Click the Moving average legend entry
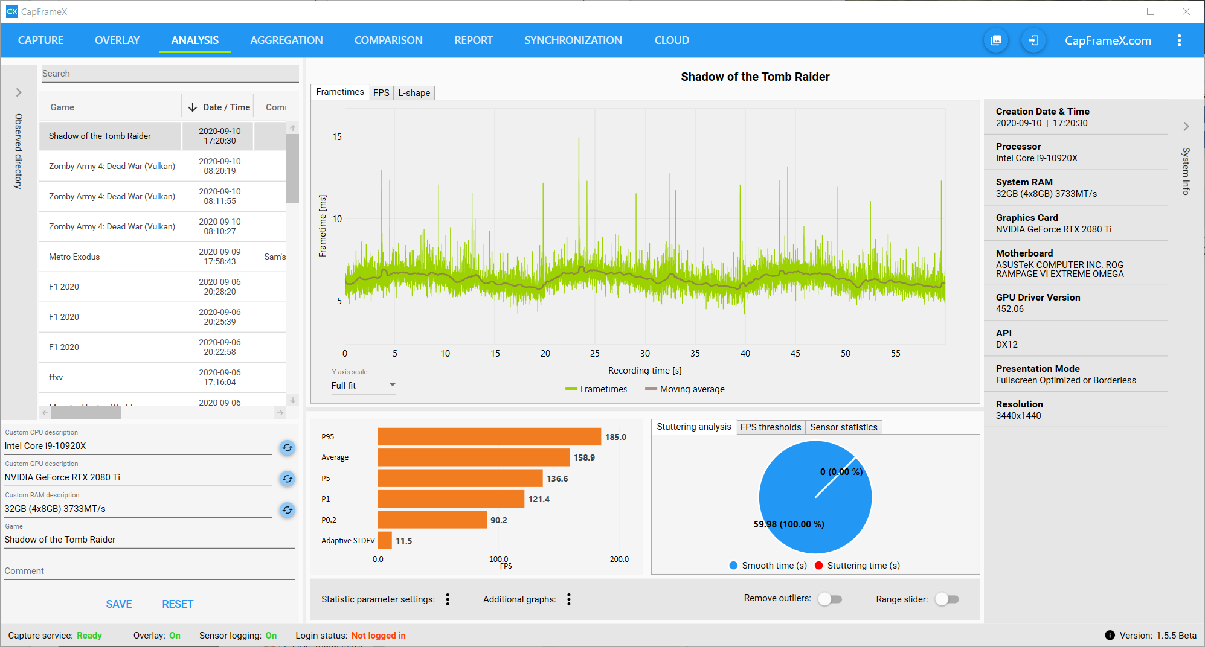The image size is (1205, 647). pyautogui.click(x=685, y=389)
